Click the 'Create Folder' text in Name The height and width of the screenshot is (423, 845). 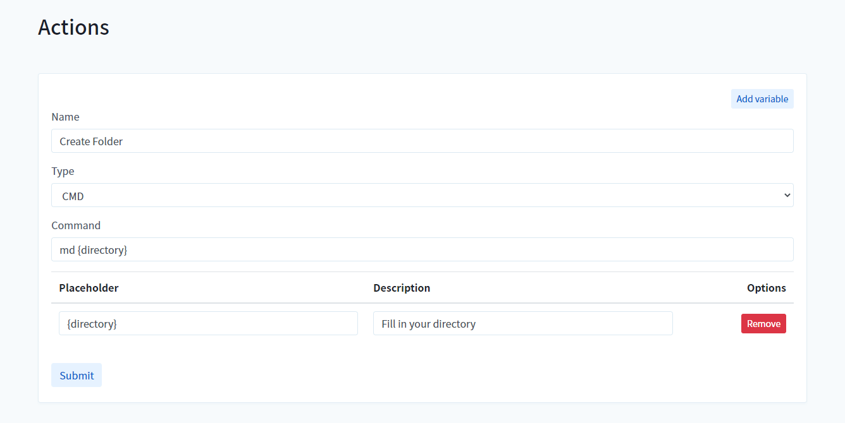coord(91,141)
